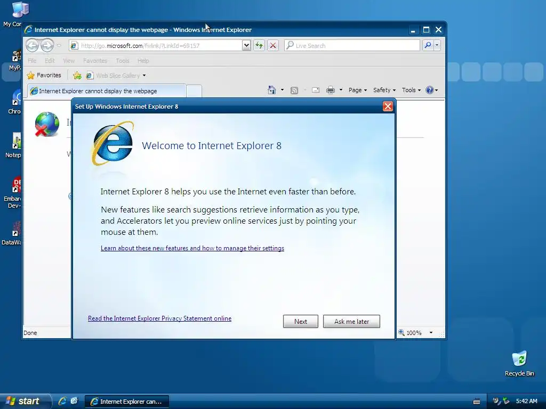The height and width of the screenshot is (409, 546).
Task: Click the Search magnifier button
Action: coord(428,45)
